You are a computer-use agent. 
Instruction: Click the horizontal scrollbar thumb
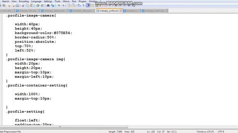[x=64, y=127]
